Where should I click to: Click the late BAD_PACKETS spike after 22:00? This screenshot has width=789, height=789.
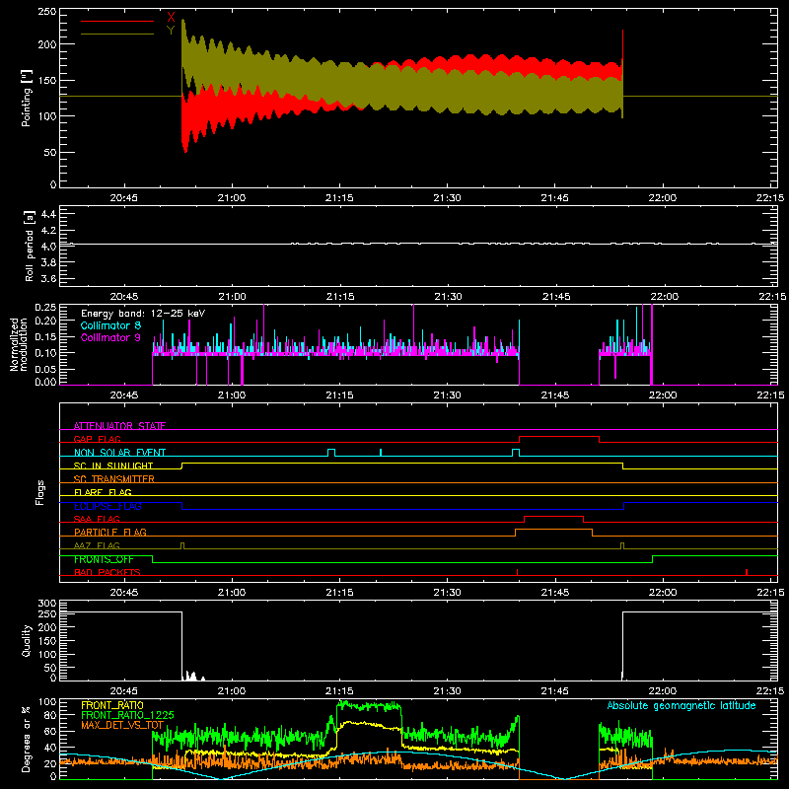(x=747, y=572)
